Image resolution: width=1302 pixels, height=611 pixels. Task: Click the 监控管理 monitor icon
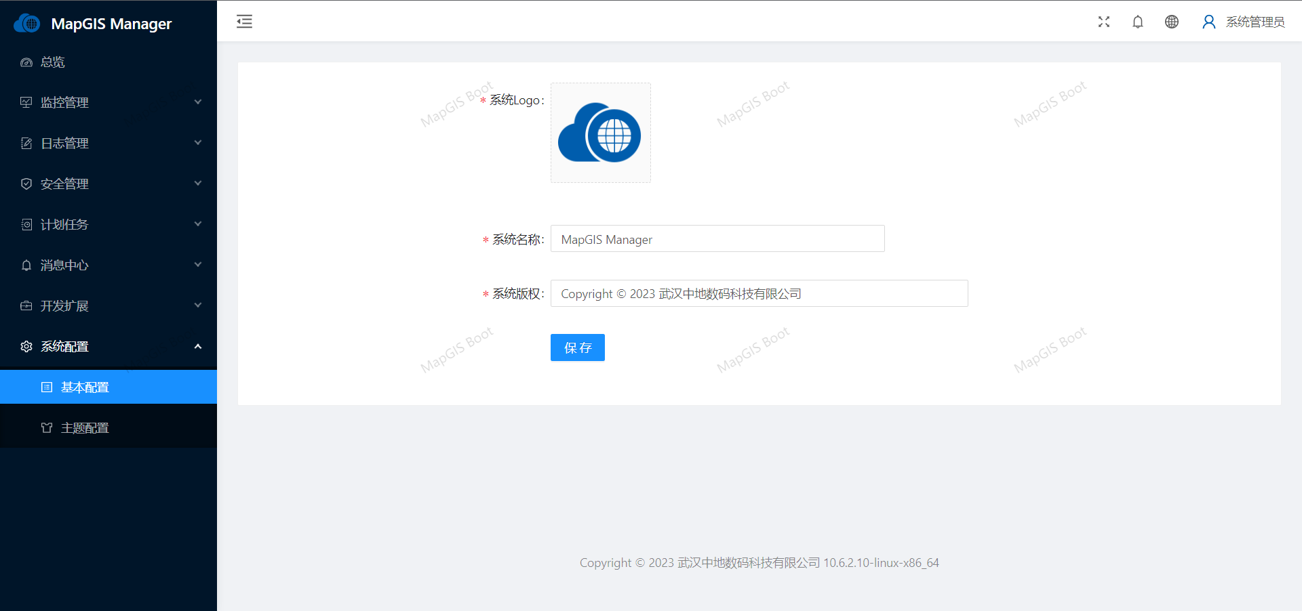(x=26, y=102)
